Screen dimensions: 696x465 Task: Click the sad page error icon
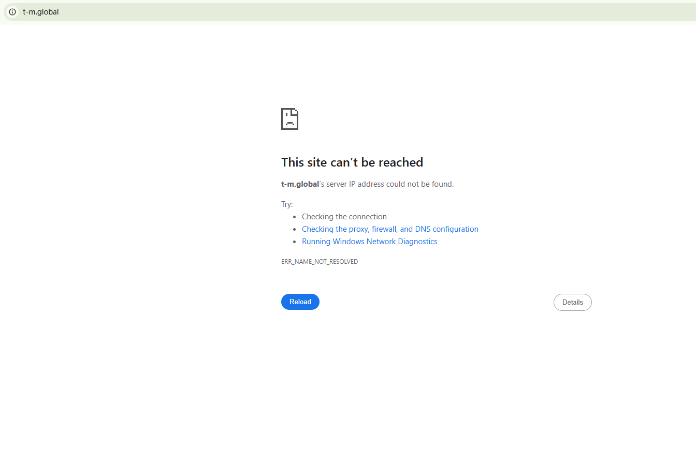[289, 119]
